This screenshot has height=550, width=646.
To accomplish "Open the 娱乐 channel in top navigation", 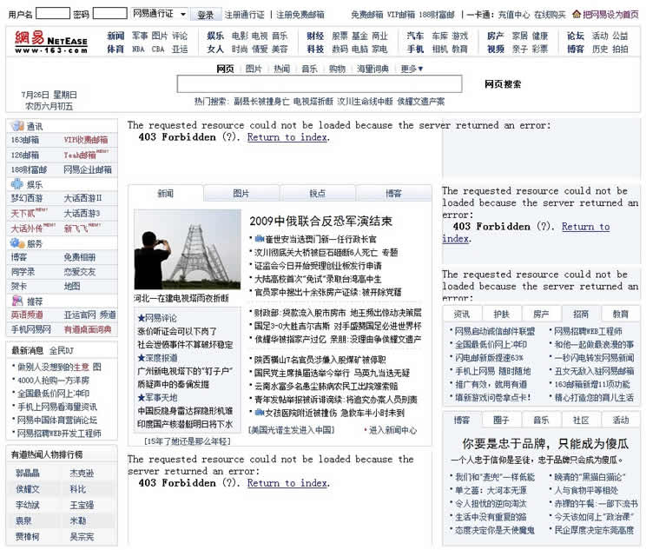I will (215, 36).
